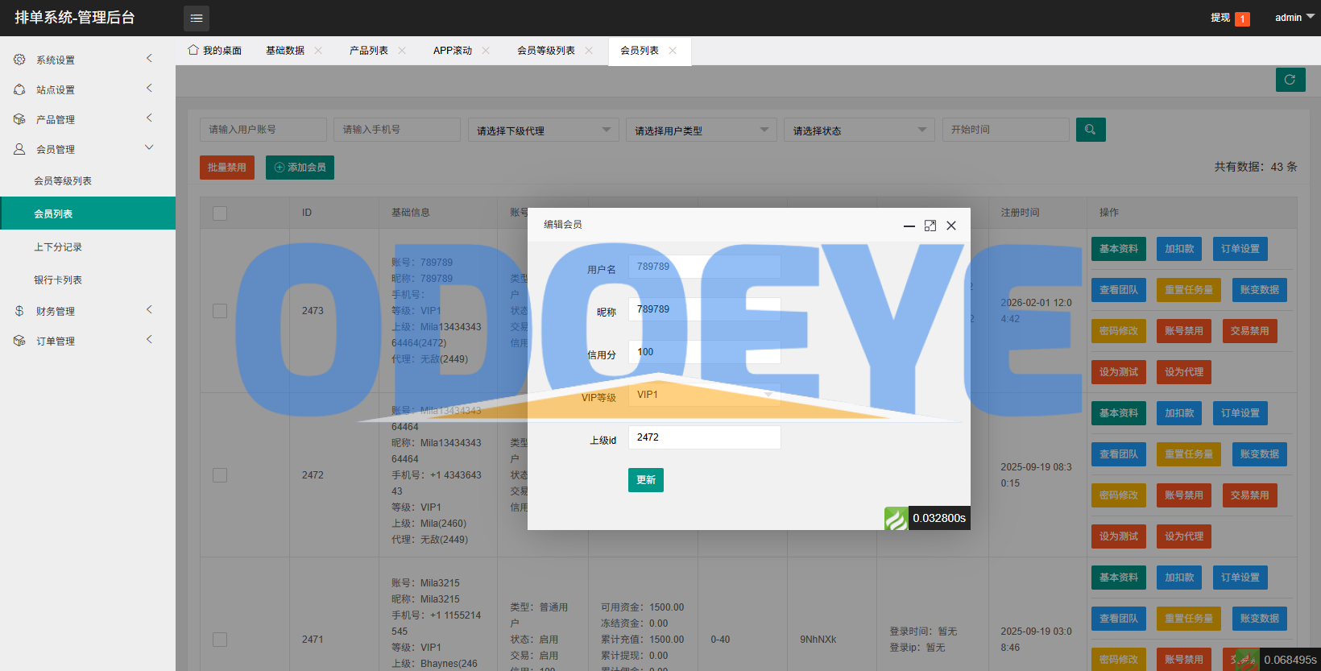Click the member management user icon
Viewport: 1321px width, 671px height.
19,149
